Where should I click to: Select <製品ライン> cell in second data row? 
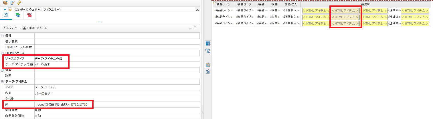point(224,17)
